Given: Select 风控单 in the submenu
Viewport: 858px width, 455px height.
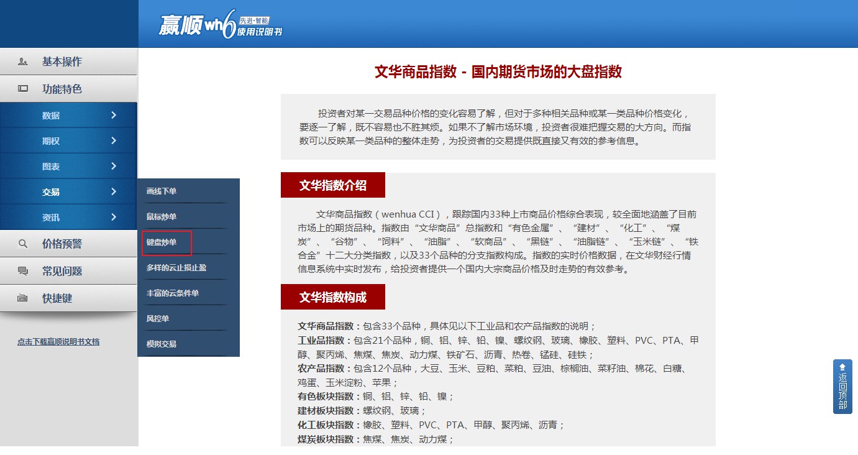Looking at the screenshot, I should tap(158, 318).
